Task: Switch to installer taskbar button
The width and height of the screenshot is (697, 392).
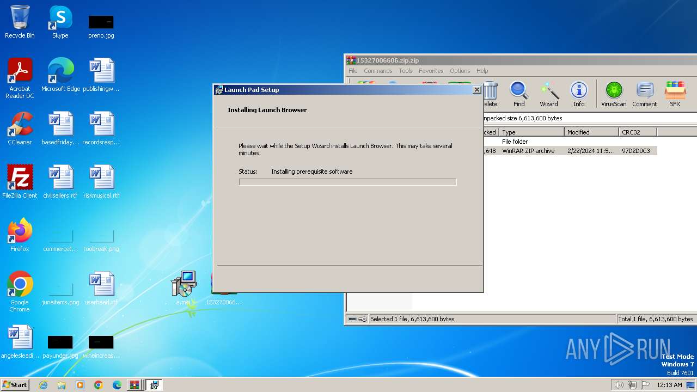Action: [154, 385]
